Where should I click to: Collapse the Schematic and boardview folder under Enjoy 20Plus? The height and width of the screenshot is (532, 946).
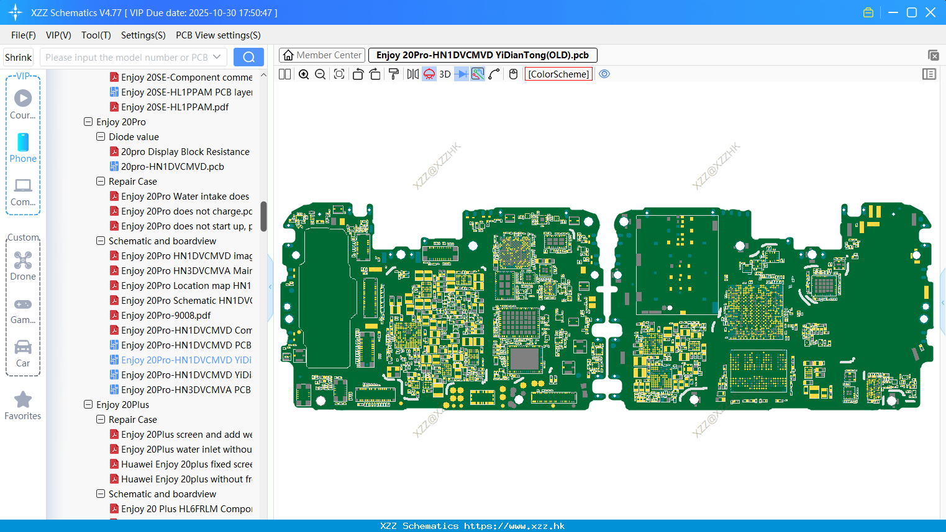101,494
